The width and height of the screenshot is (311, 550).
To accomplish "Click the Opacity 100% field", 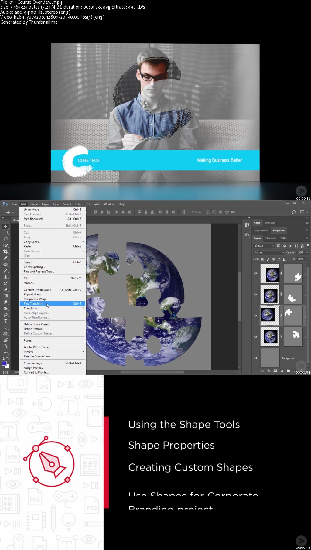I will (x=300, y=252).
